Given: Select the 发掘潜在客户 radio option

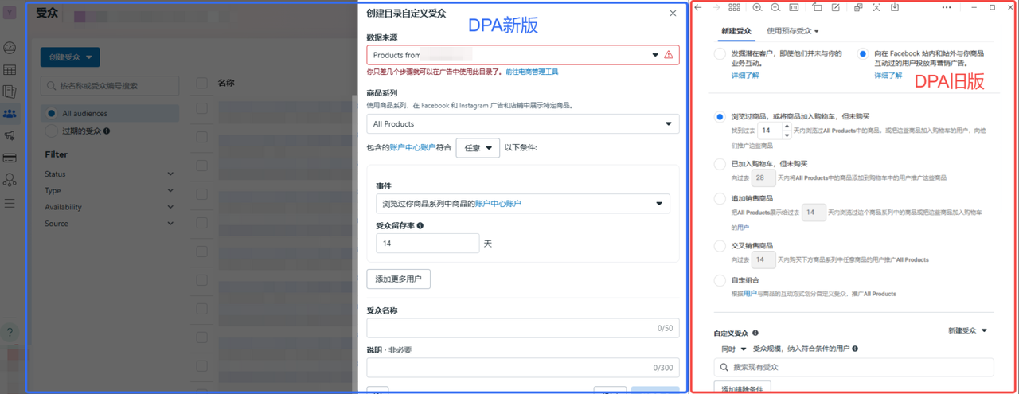Looking at the screenshot, I should point(720,54).
